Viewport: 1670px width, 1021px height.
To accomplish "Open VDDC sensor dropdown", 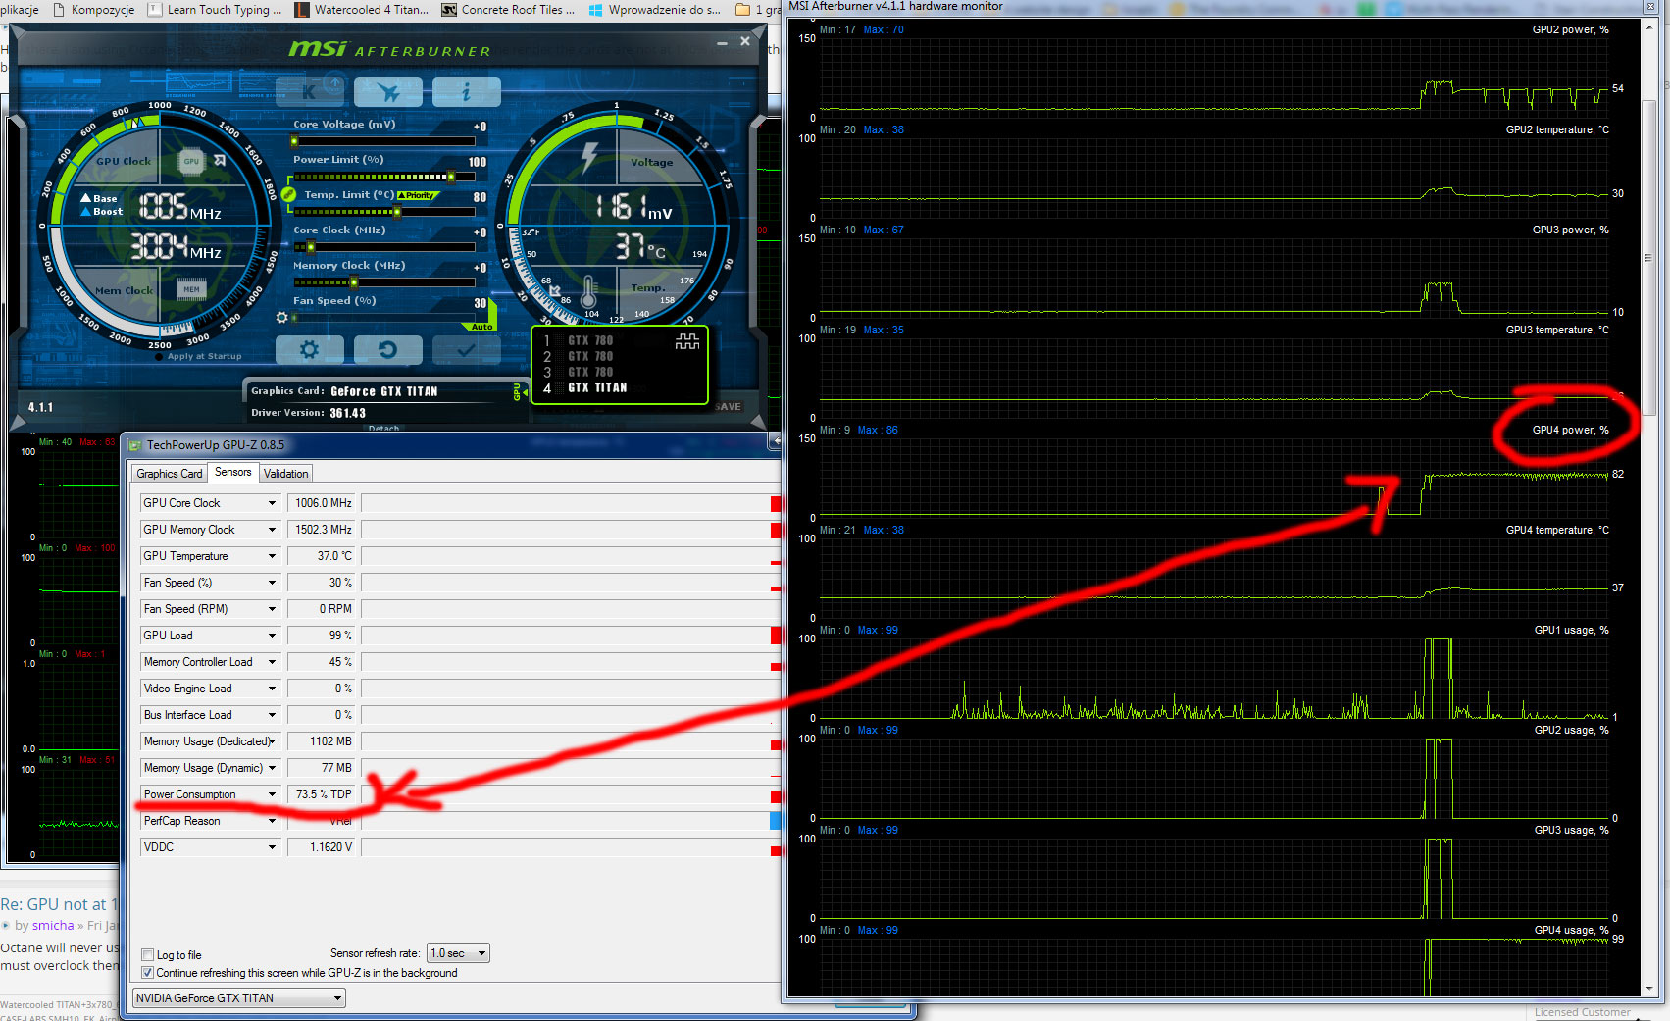I will 272,847.
